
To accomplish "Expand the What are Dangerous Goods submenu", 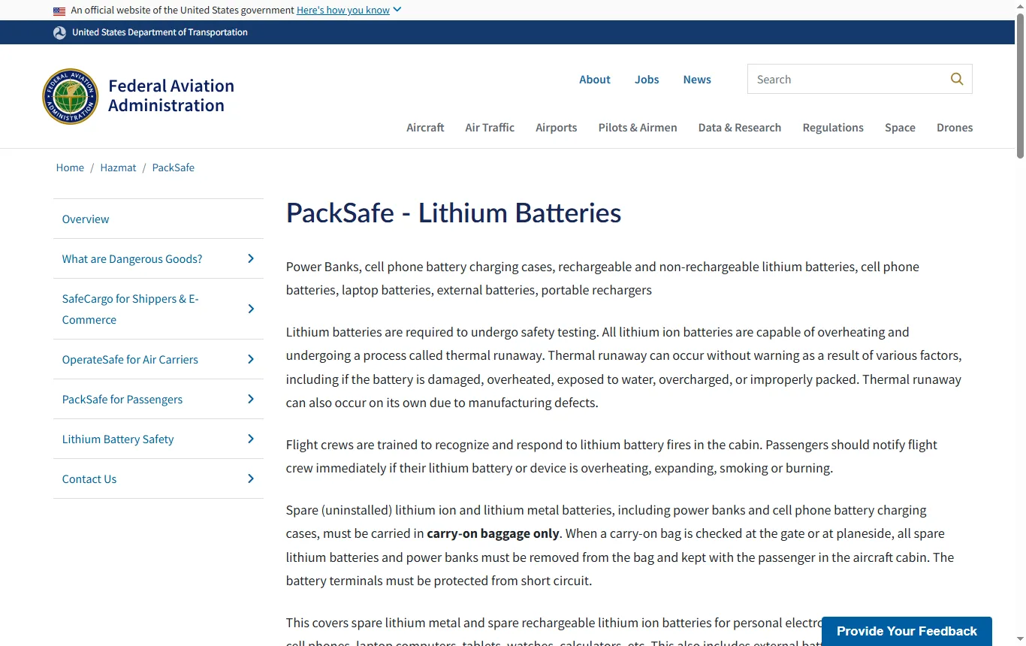I will (251, 258).
